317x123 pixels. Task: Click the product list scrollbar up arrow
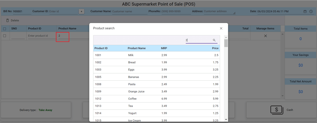pos(226,37)
